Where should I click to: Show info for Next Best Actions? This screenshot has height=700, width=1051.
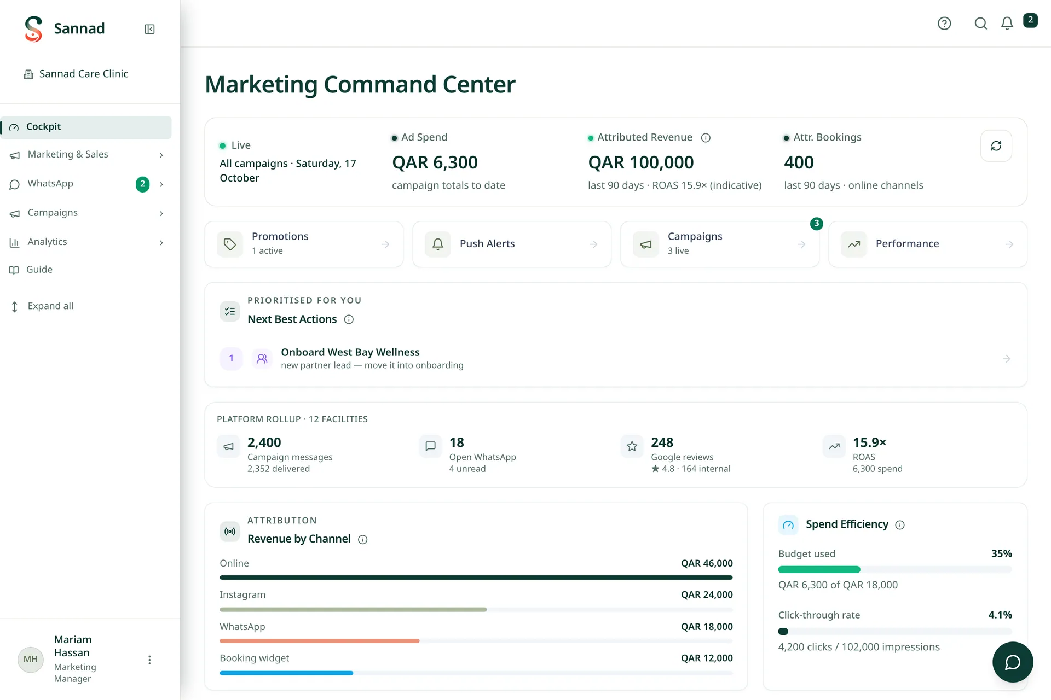[349, 319]
